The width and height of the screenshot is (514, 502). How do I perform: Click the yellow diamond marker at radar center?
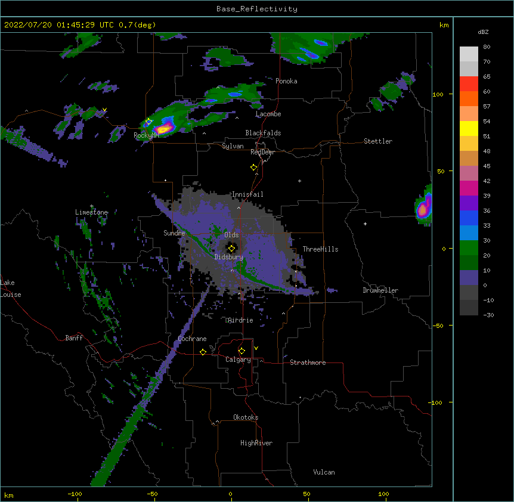click(231, 248)
